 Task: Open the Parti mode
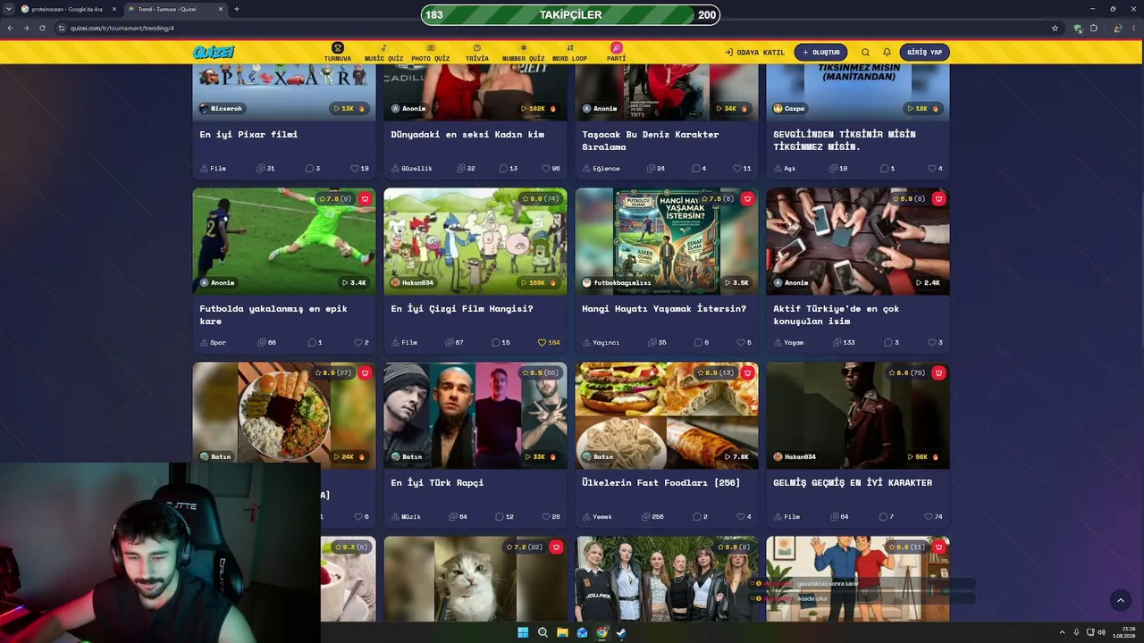point(617,53)
